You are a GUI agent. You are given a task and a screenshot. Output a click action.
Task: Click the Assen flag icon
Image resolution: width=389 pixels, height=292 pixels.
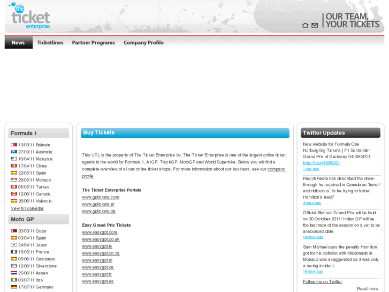[14, 273]
